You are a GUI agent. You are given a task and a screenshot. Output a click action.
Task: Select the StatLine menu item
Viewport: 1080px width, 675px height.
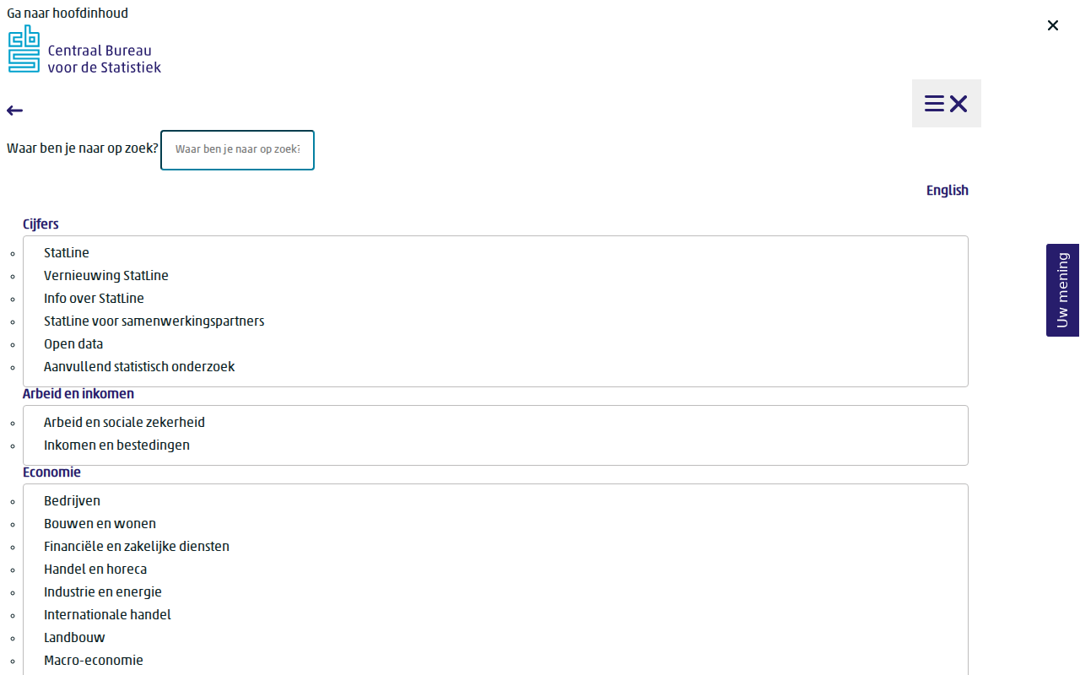pyautogui.click(x=67, y=252)
